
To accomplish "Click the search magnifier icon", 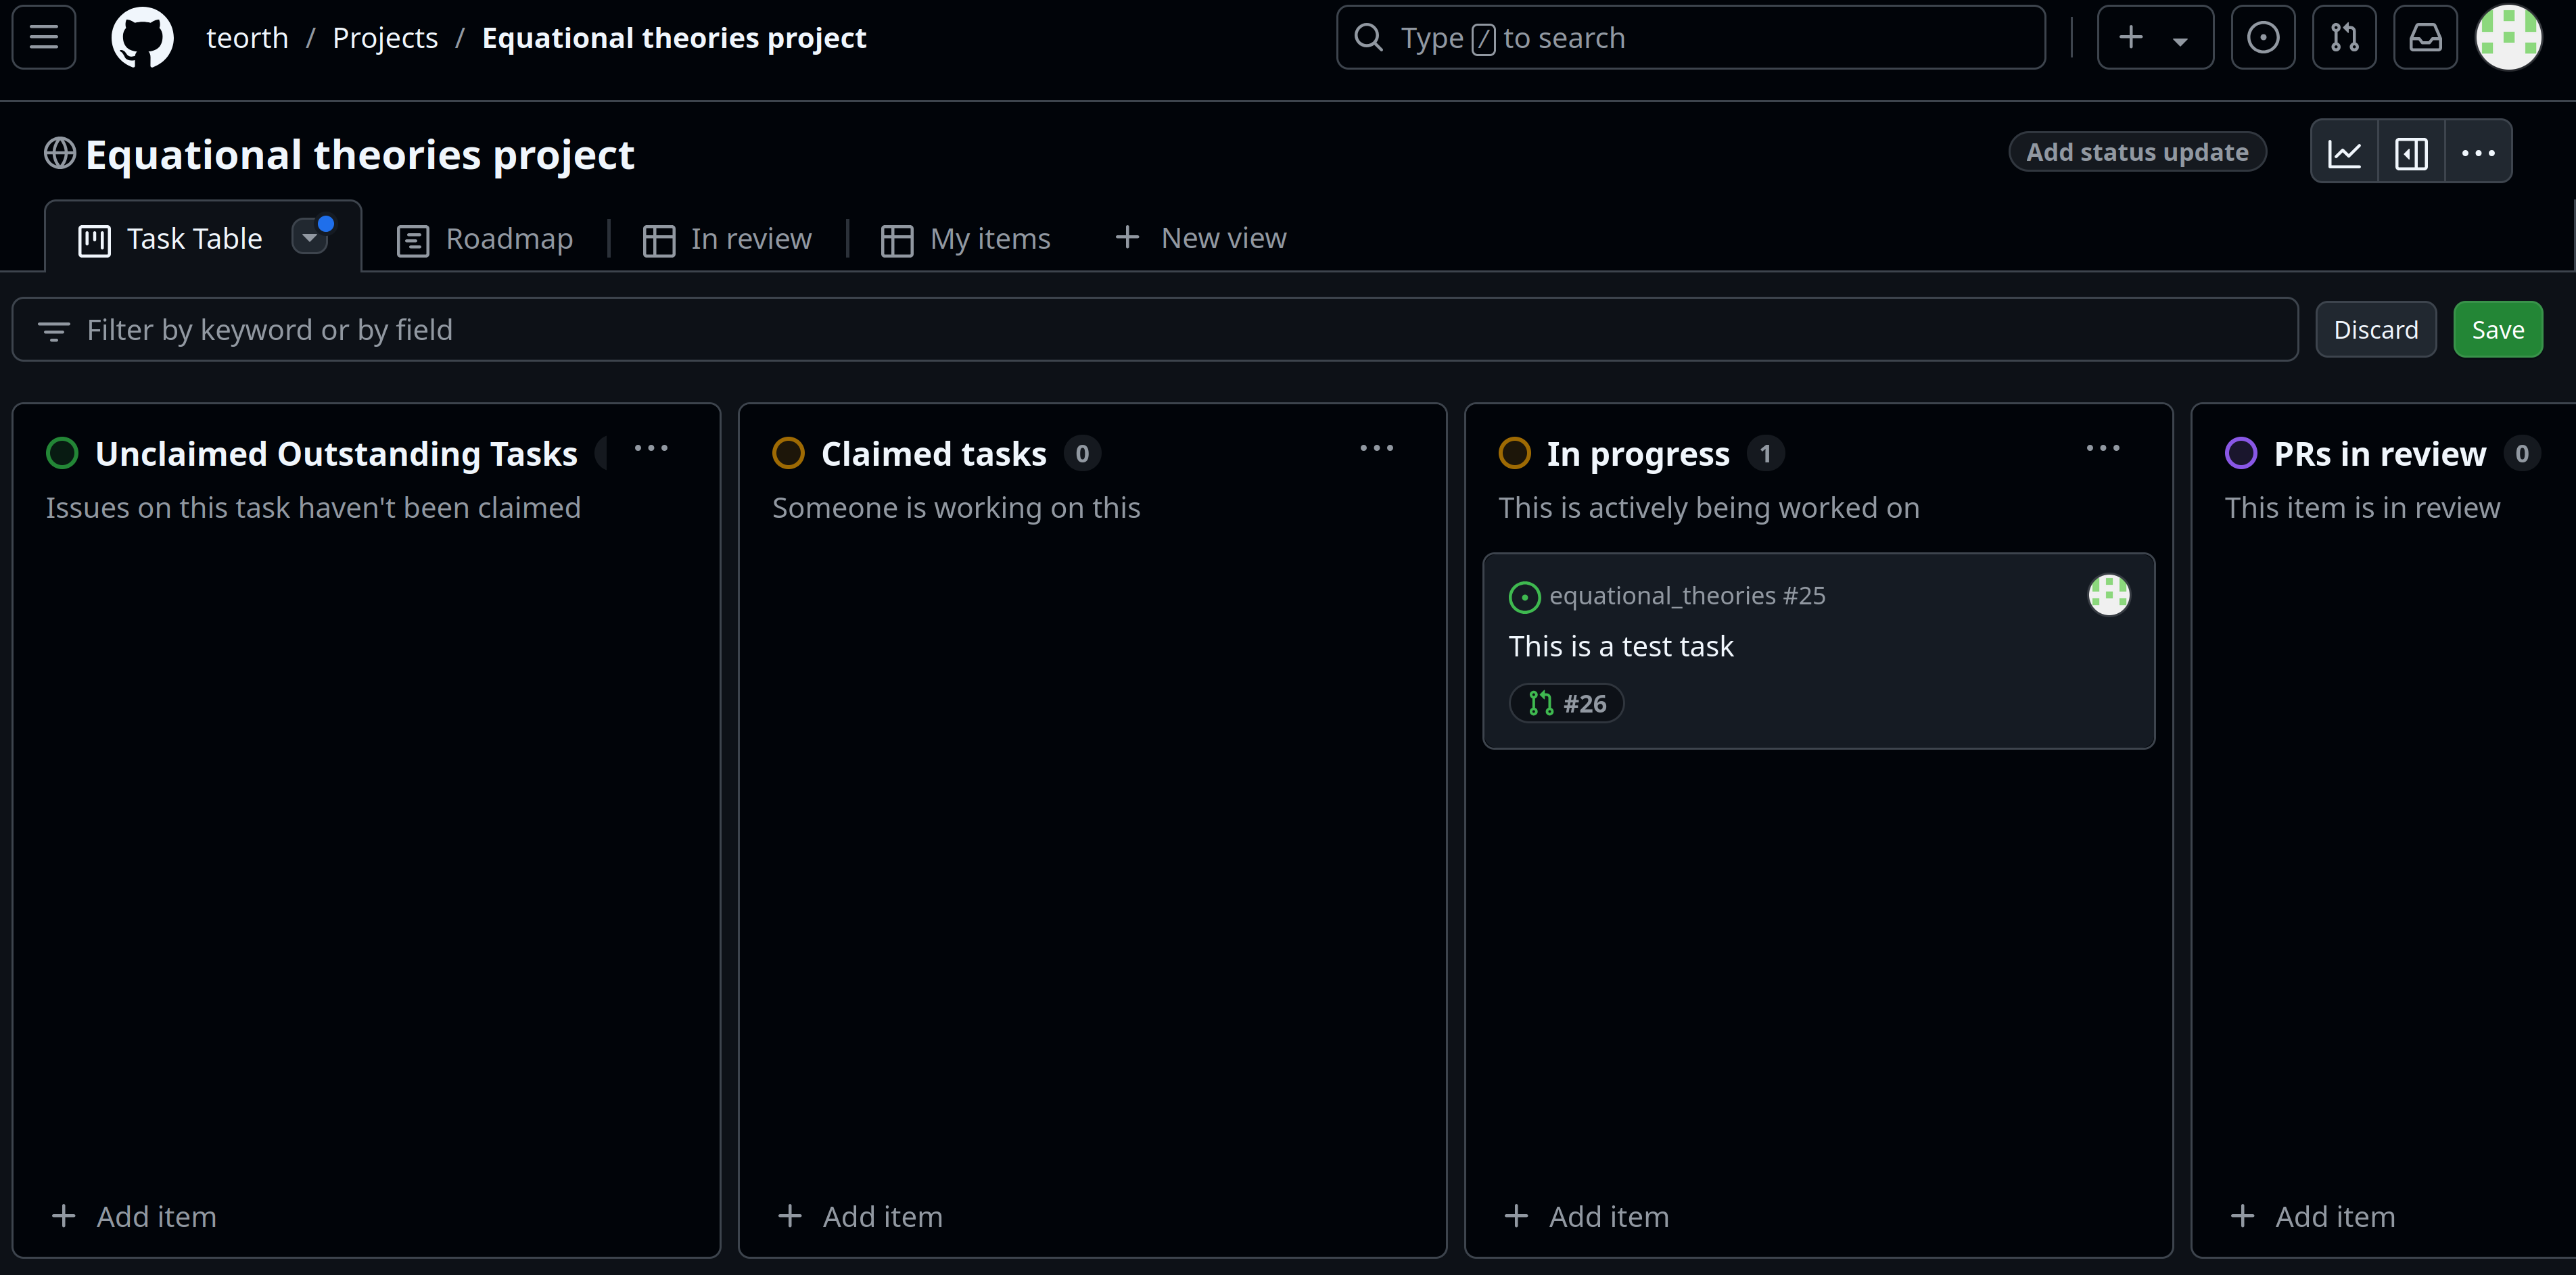I will [x=1368, y=38].
